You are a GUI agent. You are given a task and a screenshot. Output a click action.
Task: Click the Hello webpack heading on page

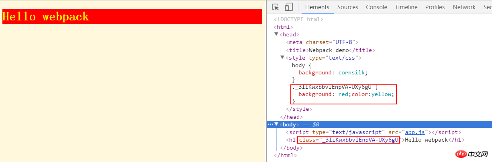pyautogui.click(x=45, y=16)
